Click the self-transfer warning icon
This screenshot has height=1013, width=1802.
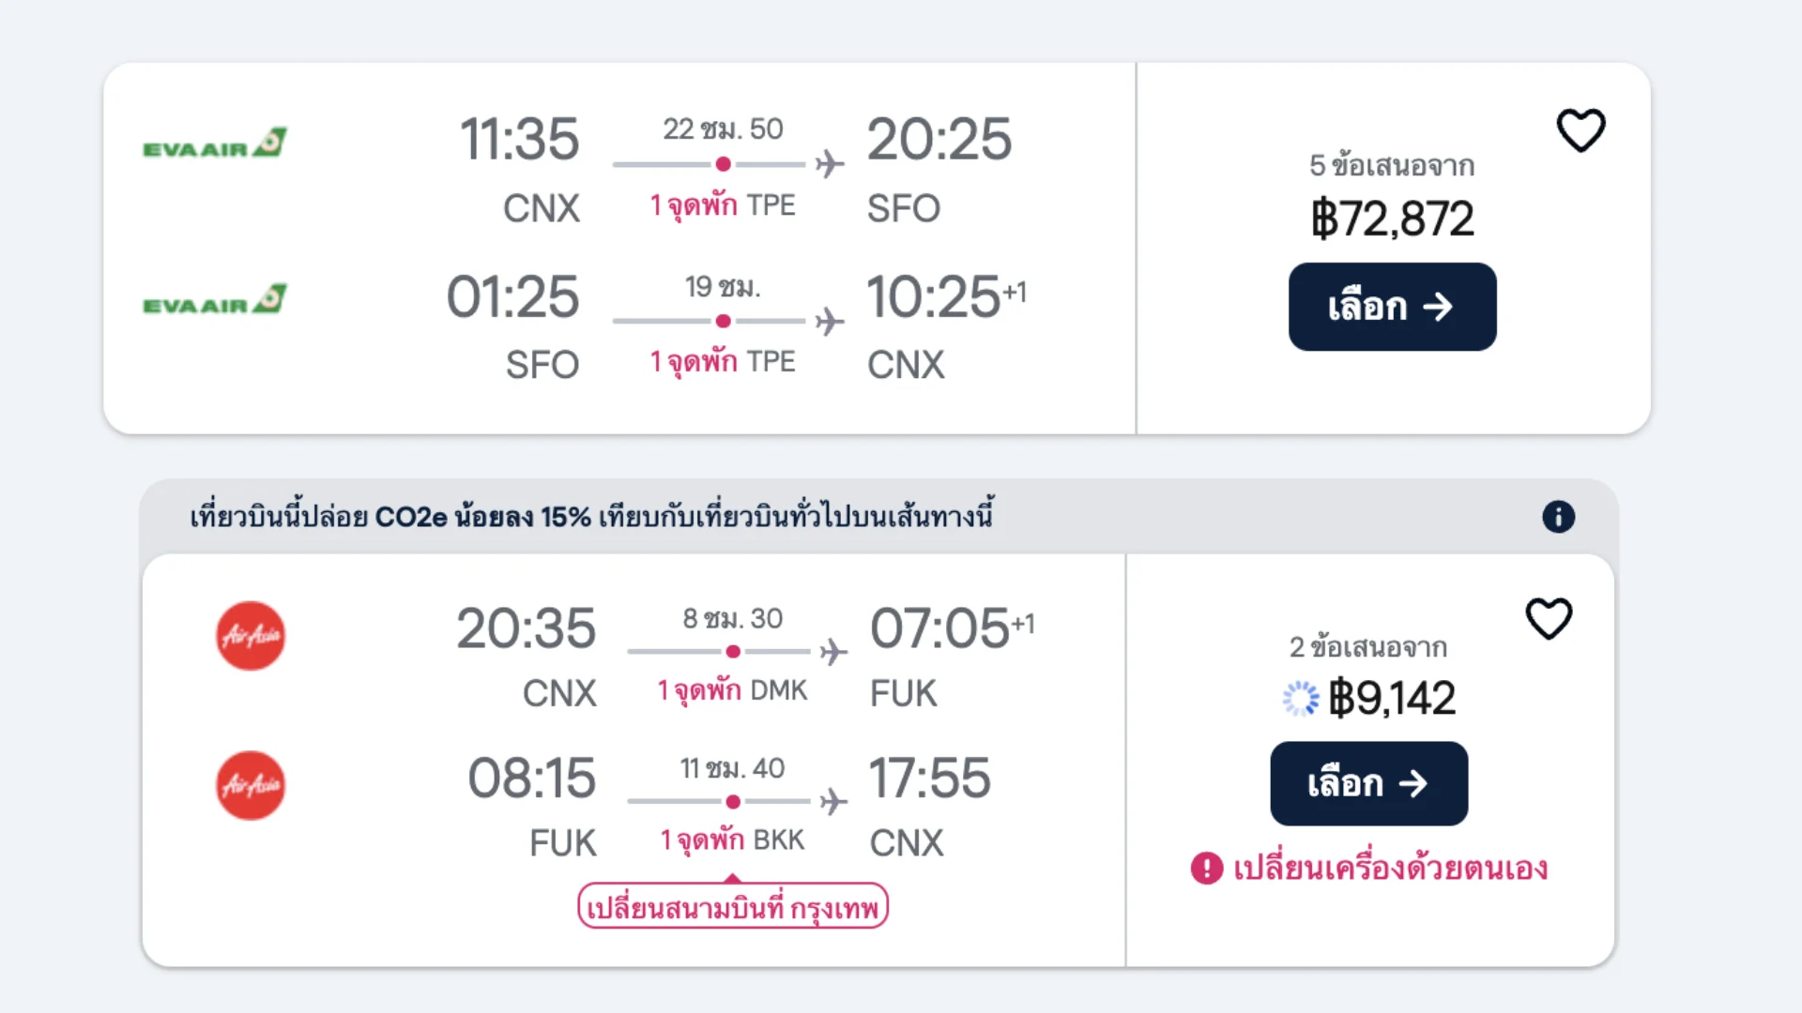(x=1207, y=869)
